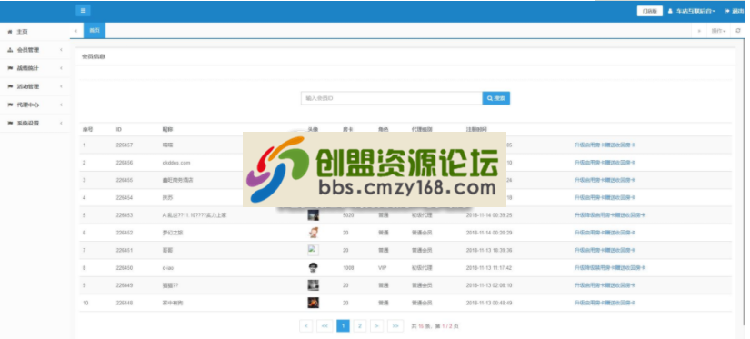Screen dimensions: 750x339
Task: Click broken avatar image of member 226451
Action: point(314,250)
